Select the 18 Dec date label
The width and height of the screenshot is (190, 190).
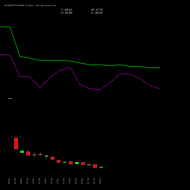point(63,181)
